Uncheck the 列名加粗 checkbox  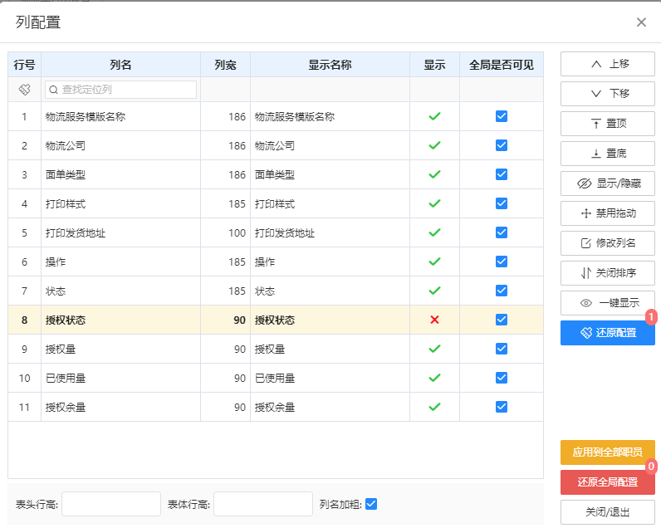point(371,504)
